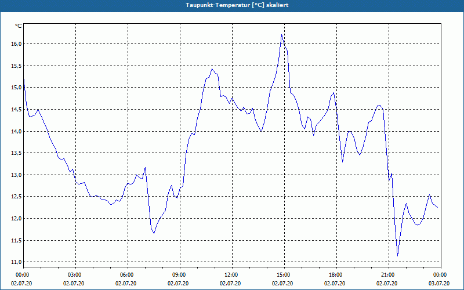
Task: Select the '12,0' y-axis value
Action: 17,219
